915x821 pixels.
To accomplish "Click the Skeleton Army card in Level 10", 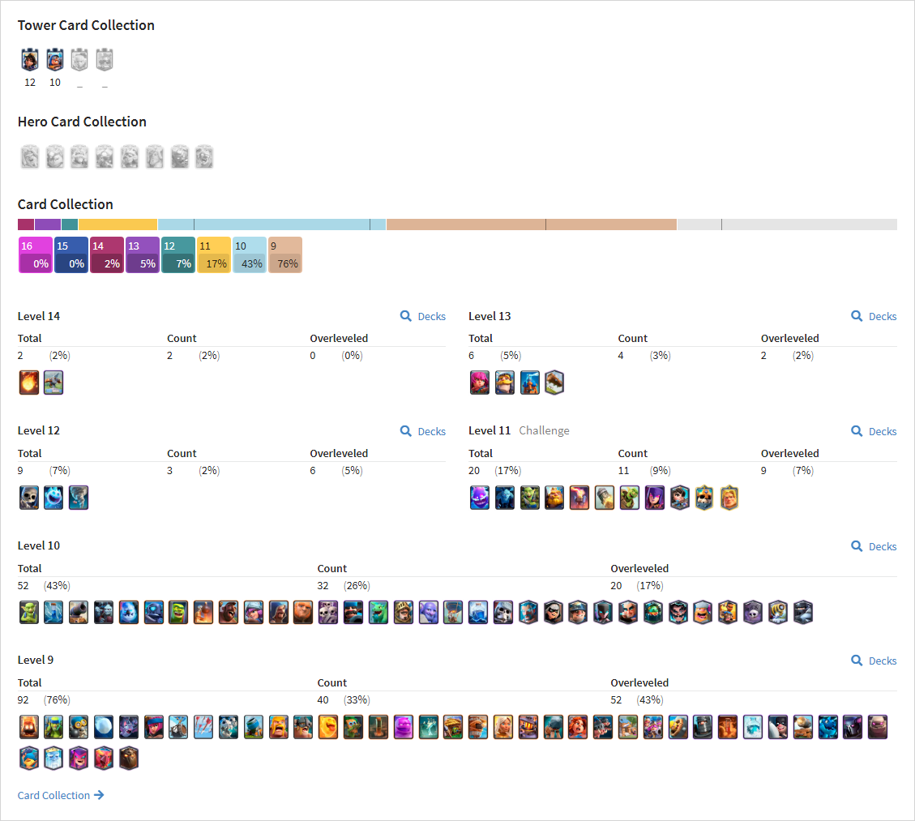I will 328,612.
